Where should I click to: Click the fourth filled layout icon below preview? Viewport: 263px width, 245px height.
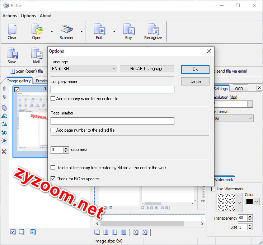[x=123, y=232]
